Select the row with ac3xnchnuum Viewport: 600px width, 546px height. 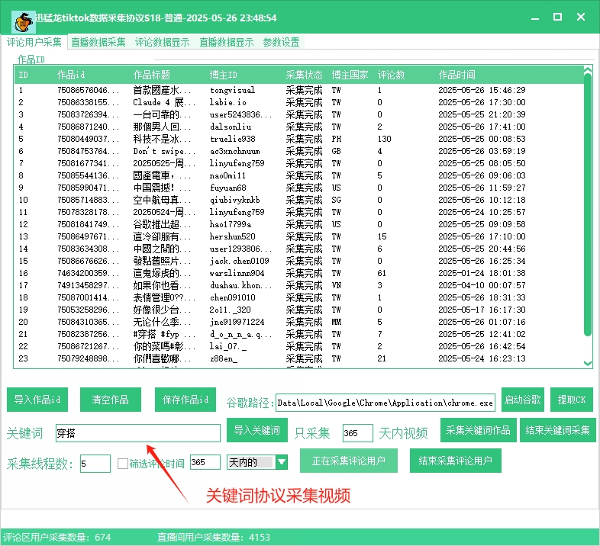tap(298, 151)
